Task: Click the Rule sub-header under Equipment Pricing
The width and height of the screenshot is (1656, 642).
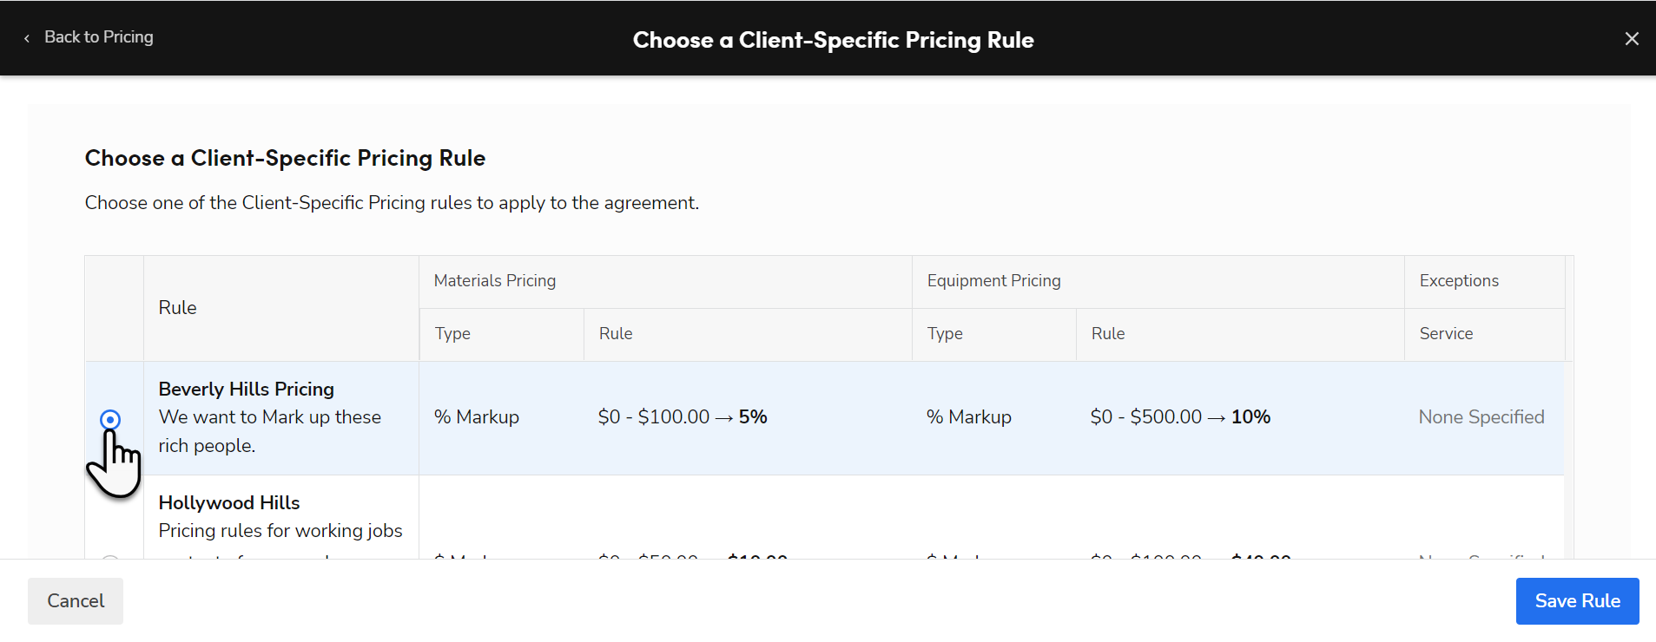Action: [1108, 334]
